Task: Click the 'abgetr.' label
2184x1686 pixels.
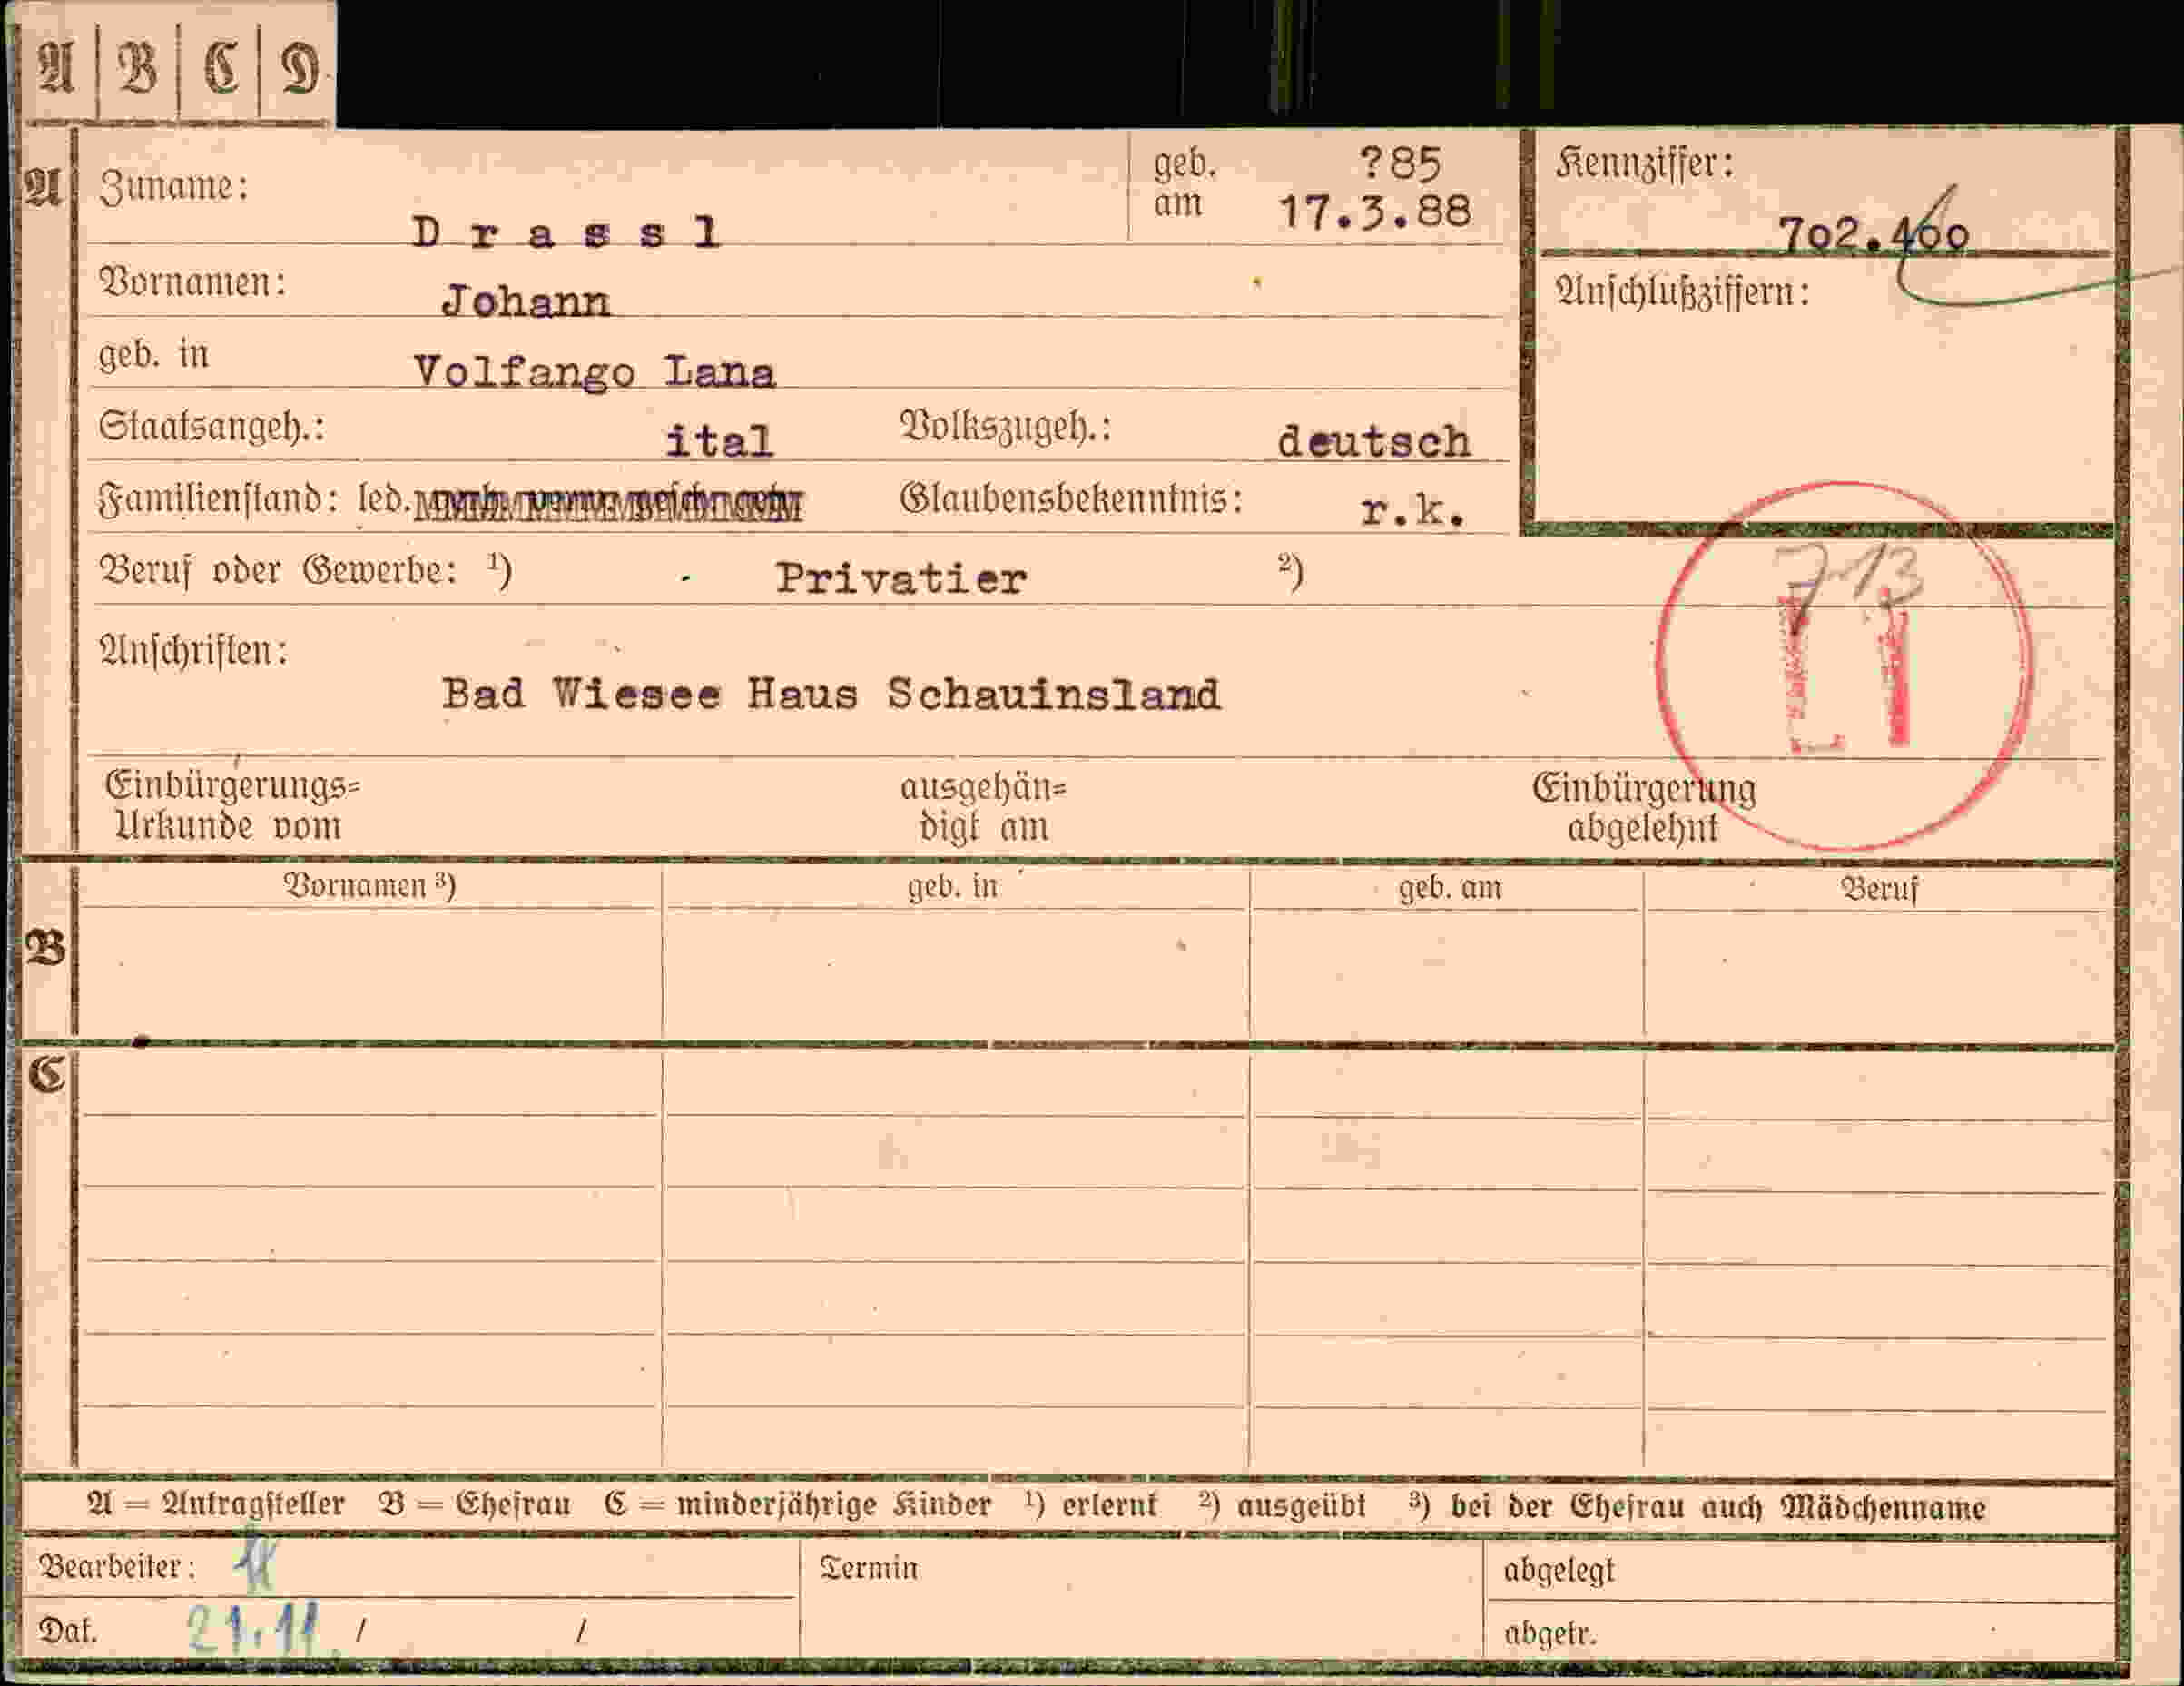Action: point(1550,1633)
